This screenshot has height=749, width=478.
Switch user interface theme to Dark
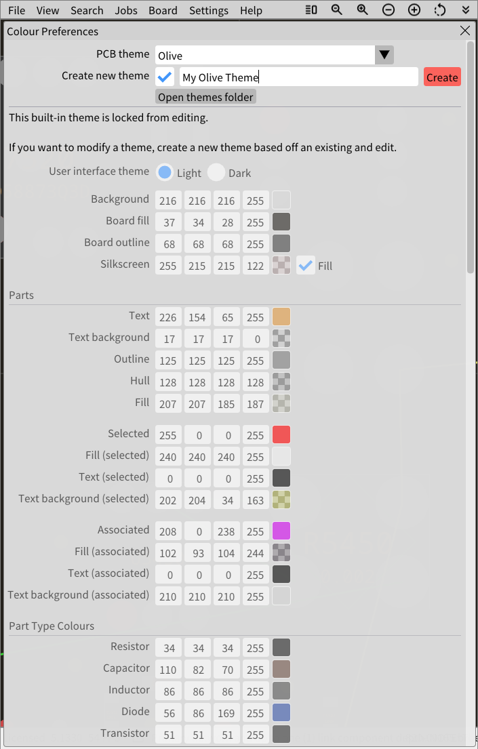click(216, 173)
